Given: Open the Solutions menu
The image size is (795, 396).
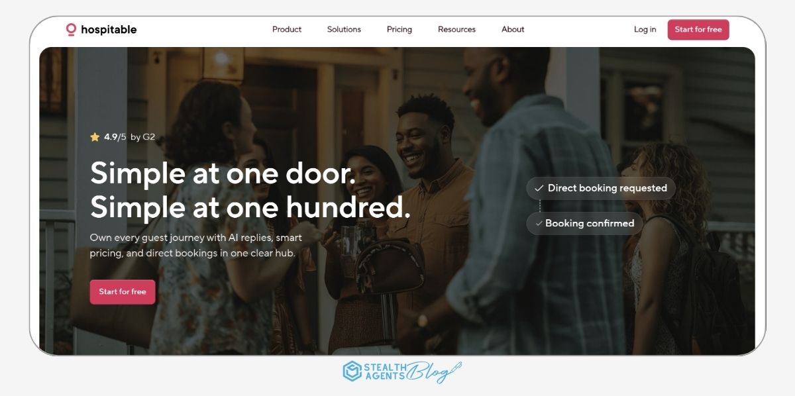Looking at the screenshot, I should pos(344,29).
